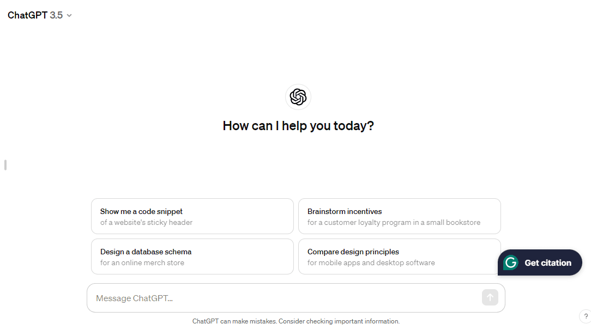Click "of a website's sticky header" subtitle
The image size is (591, 330).
[146, 222]
